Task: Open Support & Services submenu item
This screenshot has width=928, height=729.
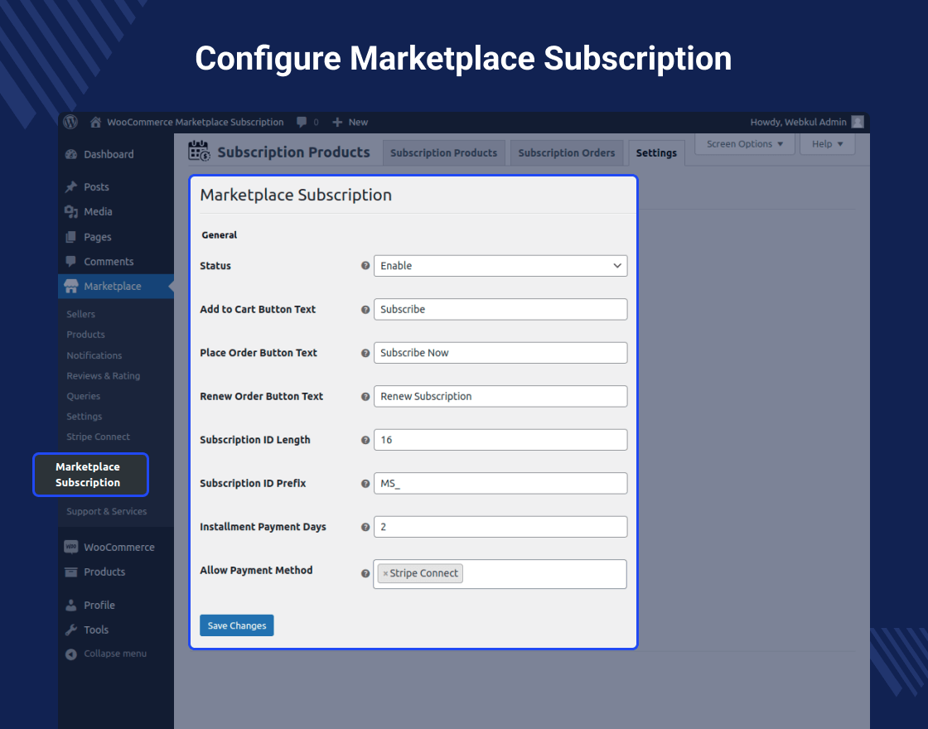Action: click(107, 511)
